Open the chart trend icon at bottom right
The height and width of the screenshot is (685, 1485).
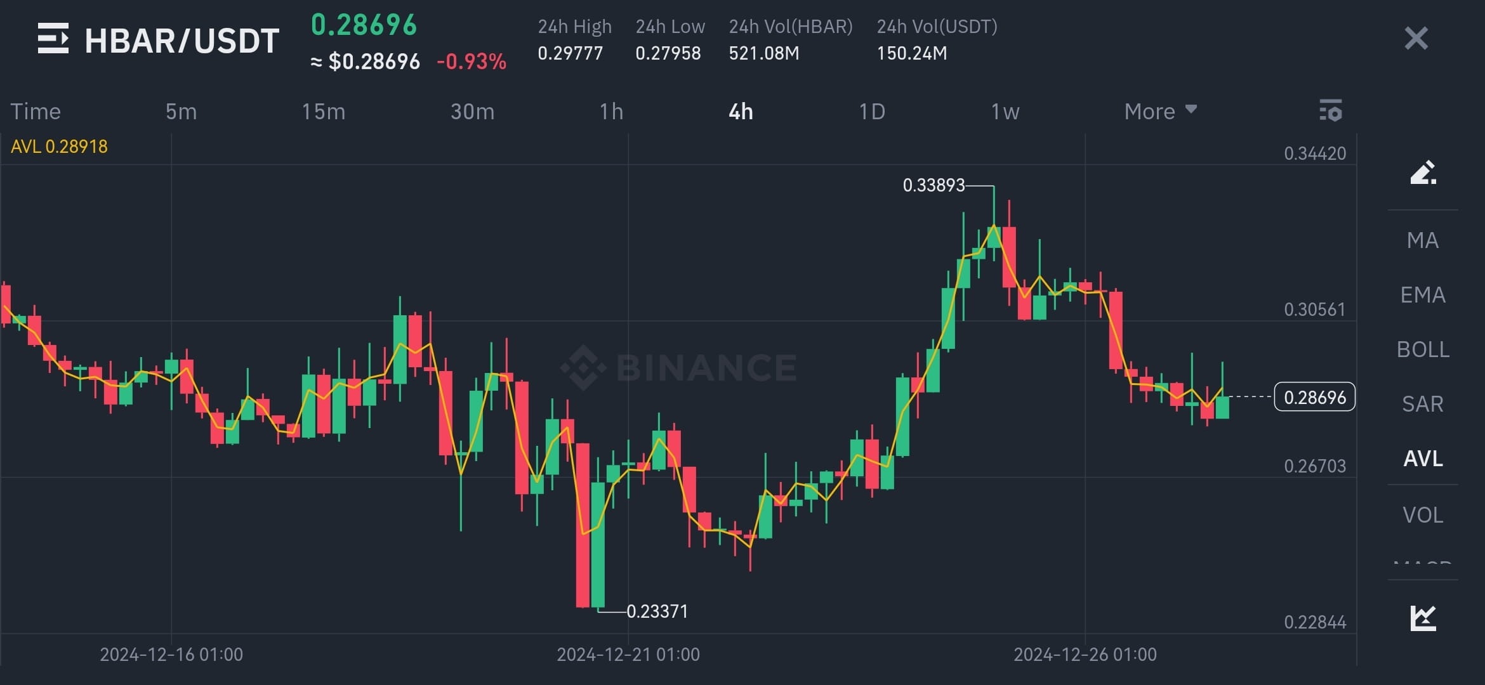(1423, 618)
